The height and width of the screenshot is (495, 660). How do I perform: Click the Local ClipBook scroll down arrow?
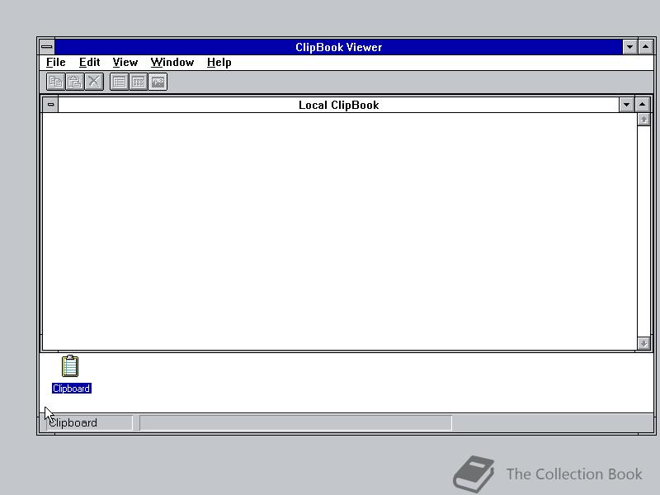pyautogui.click(x=643, y=343)
